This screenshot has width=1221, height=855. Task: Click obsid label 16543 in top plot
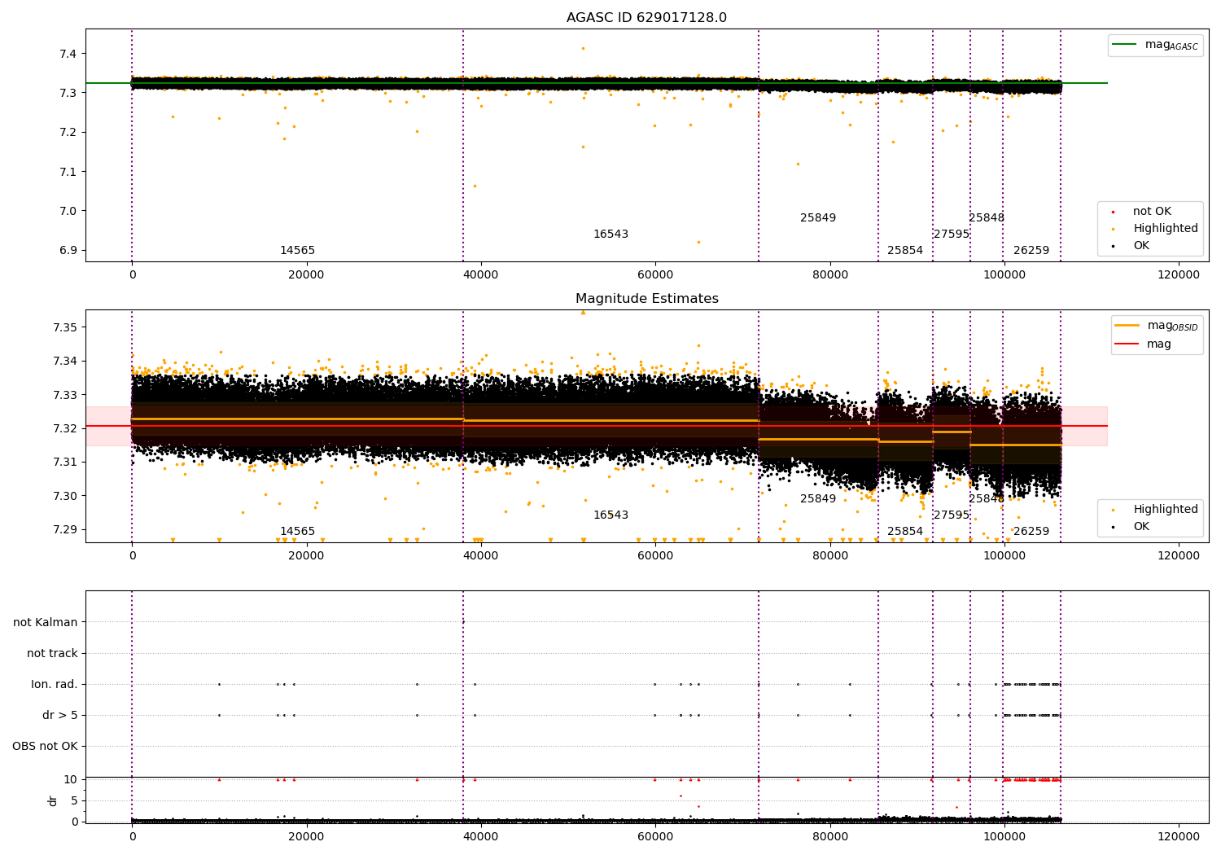coord(610,235)
